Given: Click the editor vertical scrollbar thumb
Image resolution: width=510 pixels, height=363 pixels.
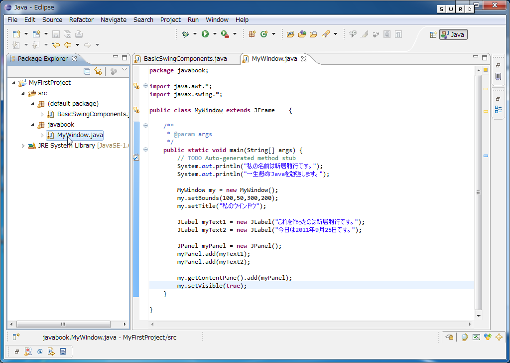Looking at the screenshot, I should point(478,192).
